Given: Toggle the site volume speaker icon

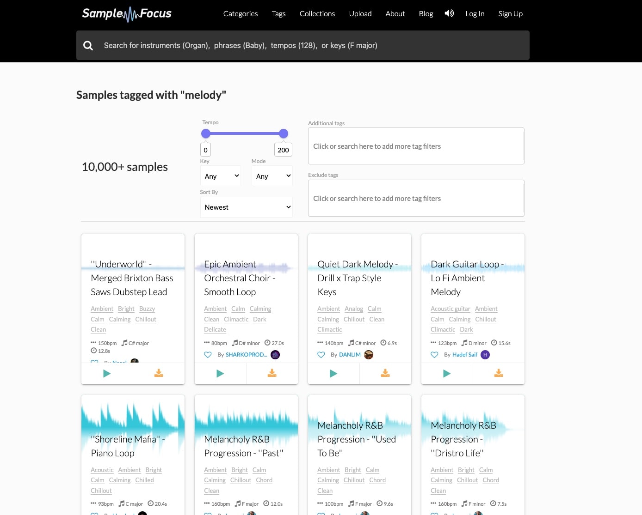Looking at the screenshot, I should [449, 13].
